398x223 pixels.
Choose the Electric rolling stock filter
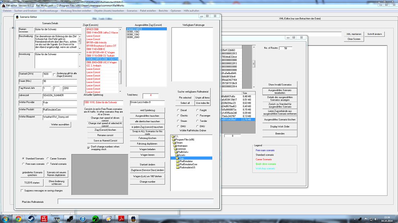178,116
